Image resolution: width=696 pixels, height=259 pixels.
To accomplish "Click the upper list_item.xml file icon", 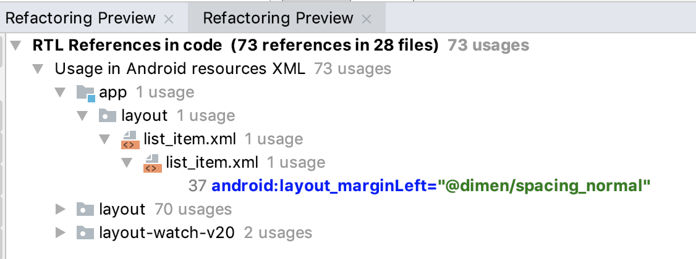I will click(x=130, y=140).
